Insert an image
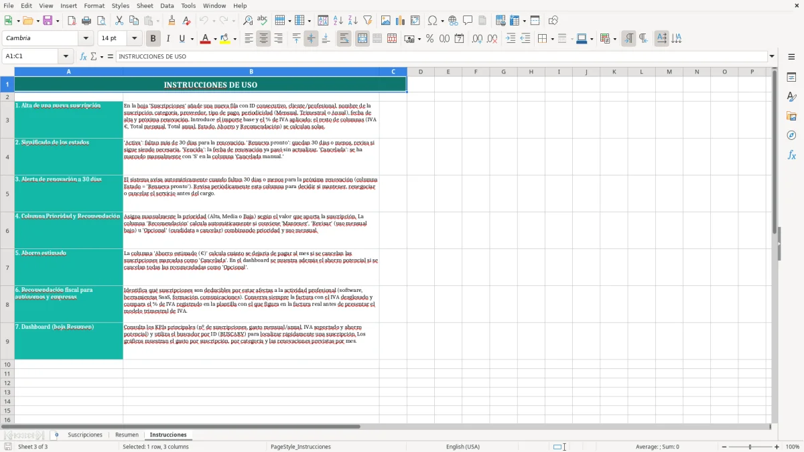The height and width of the screenshot is (452, 804). (386, 21)
